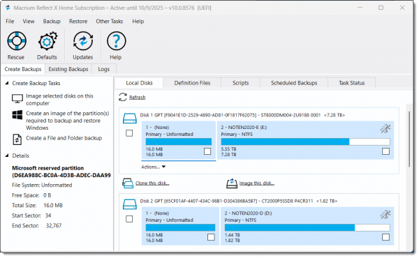This screenshot has width=419, height=258.
Task: Click the Start Sector 34 value
Action: click(48, 215)
